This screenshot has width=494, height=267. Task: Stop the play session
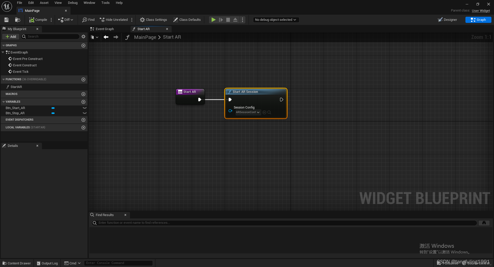click(x=228, y=20)
